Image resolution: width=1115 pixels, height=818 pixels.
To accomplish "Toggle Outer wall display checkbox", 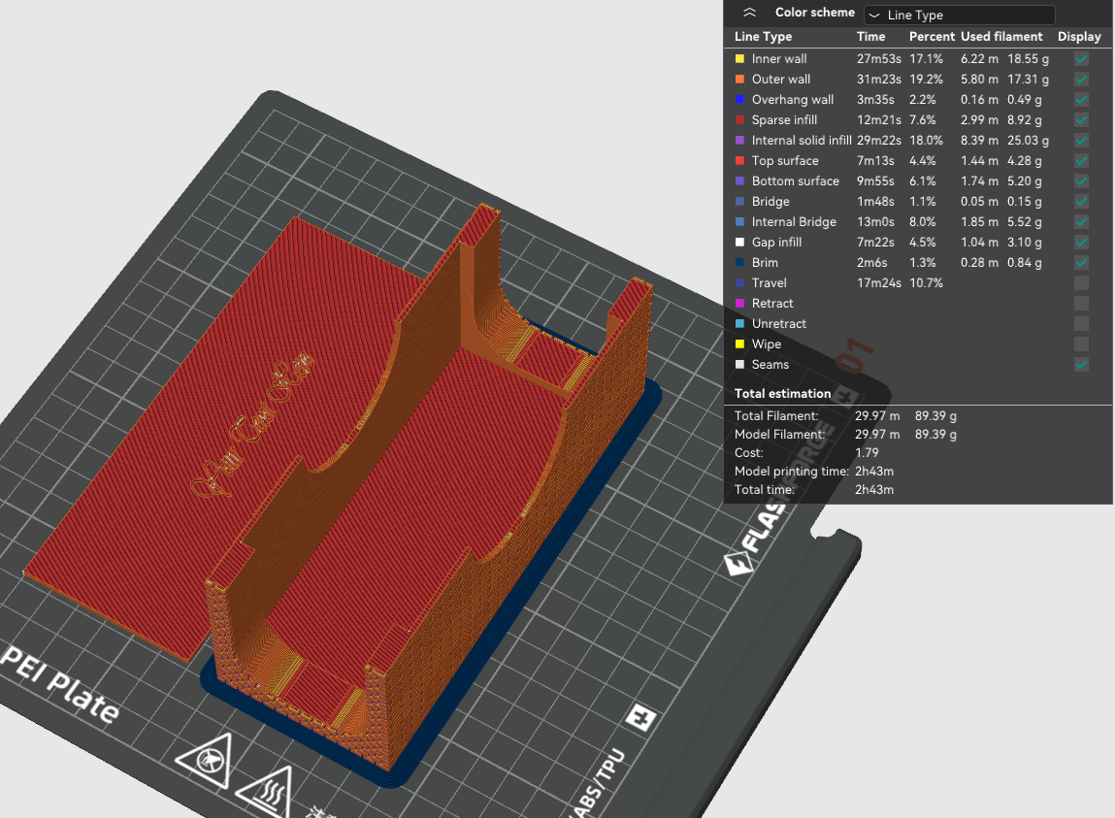I will tap(1081, 79).
